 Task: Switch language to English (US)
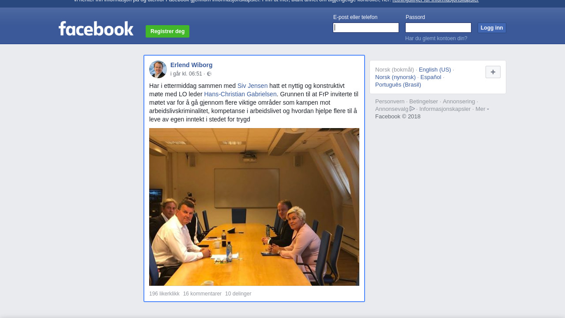(x=435, y=70)
